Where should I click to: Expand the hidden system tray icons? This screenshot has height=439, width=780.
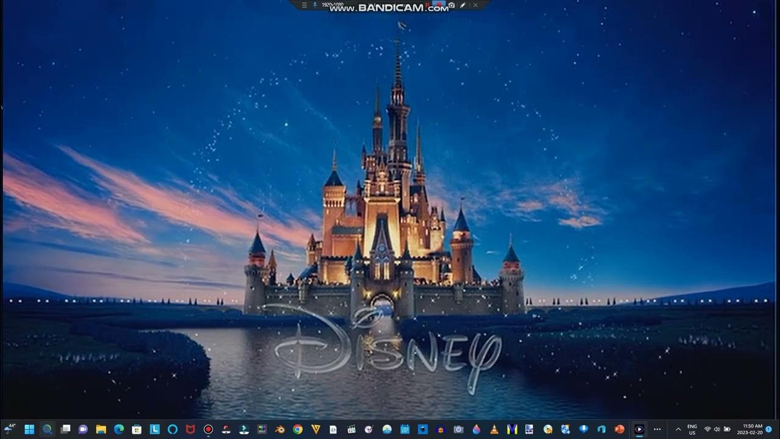tap(678, 429)
